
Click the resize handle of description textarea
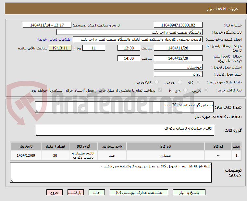point(37,111)
